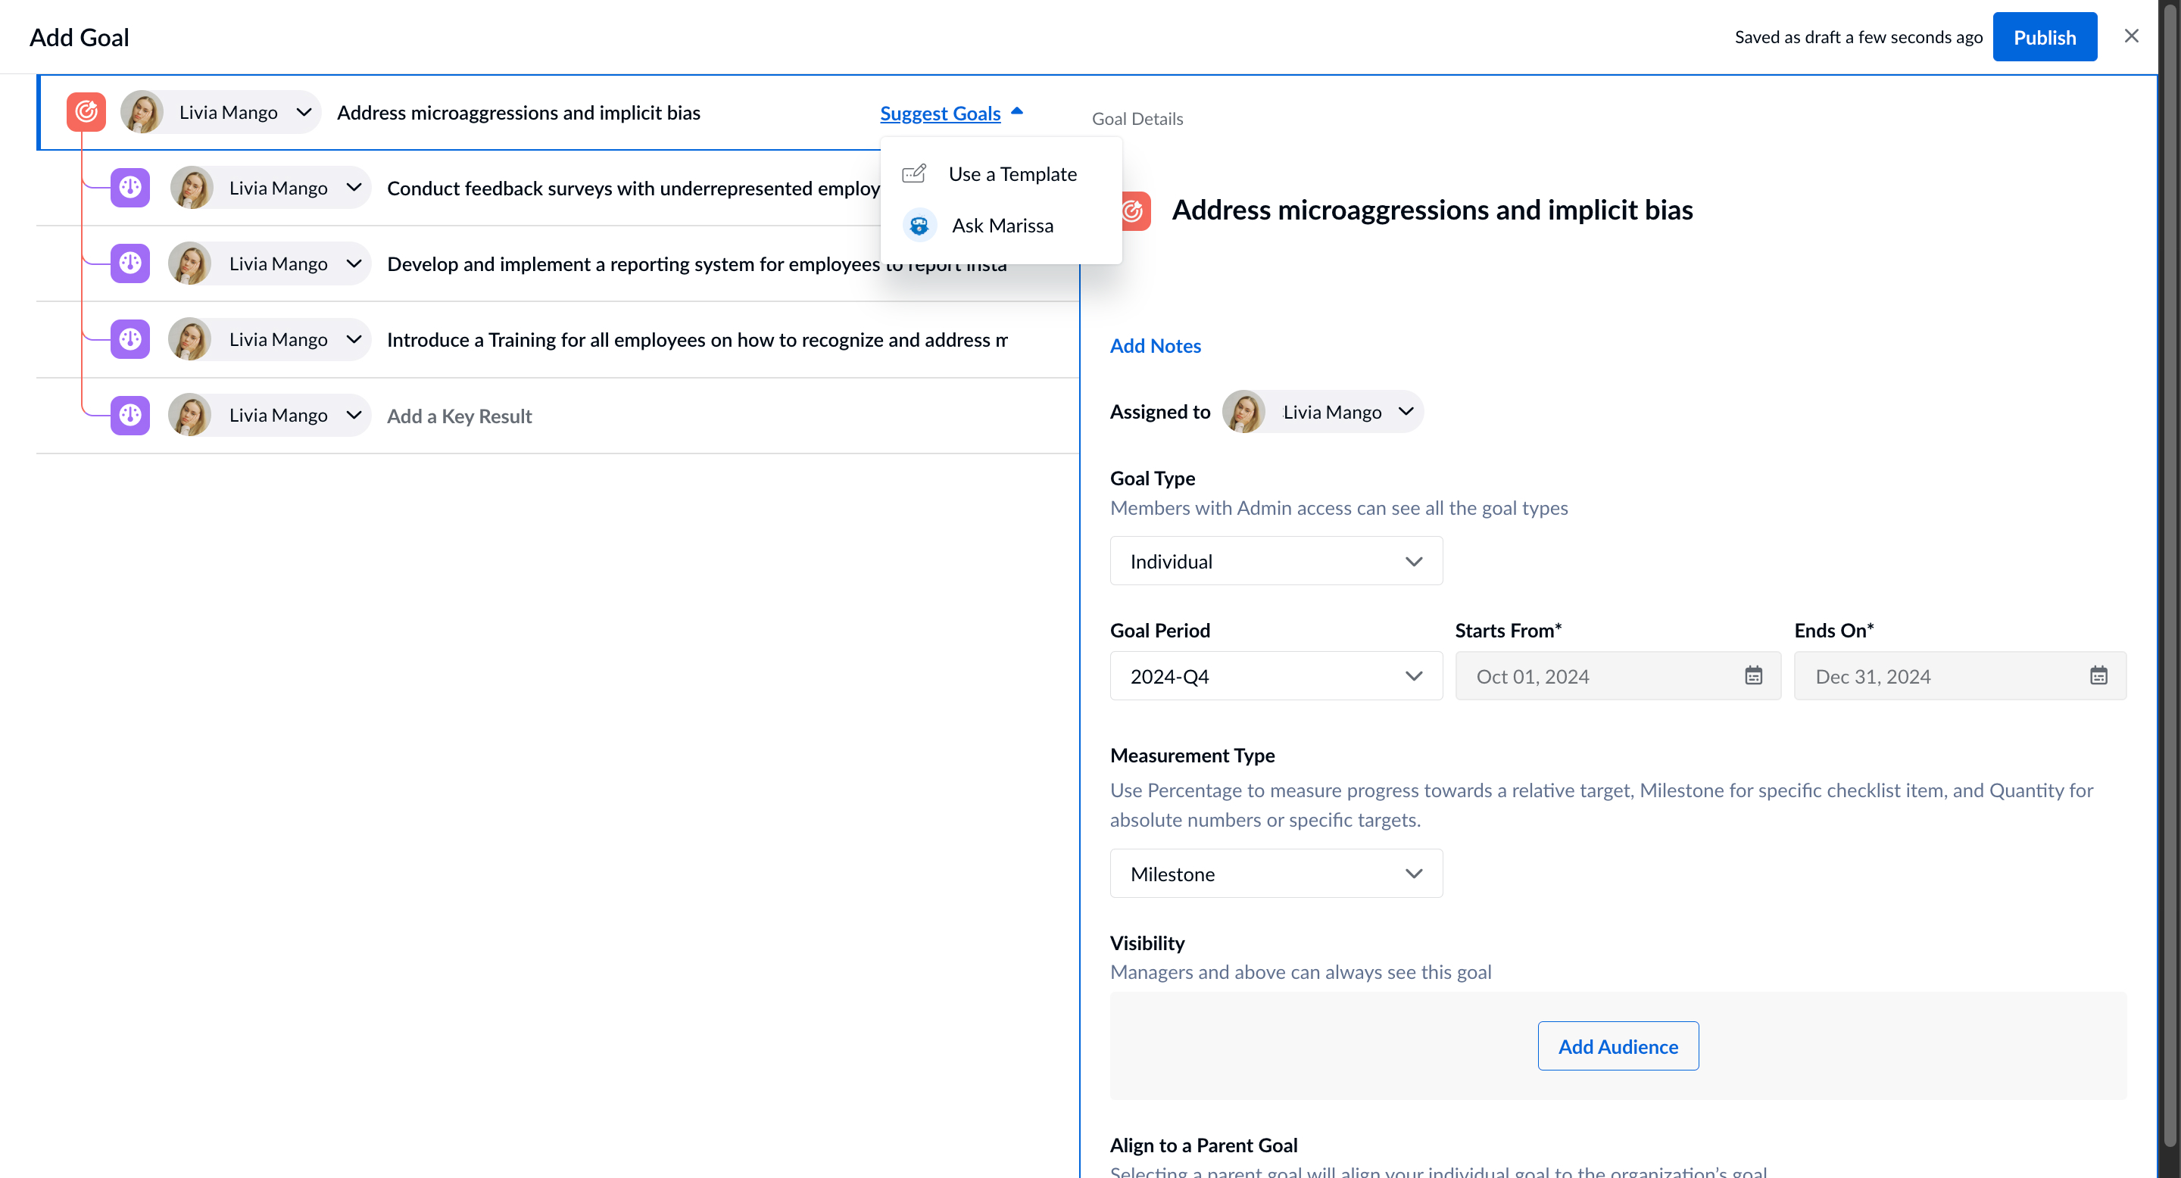Click the red goal target icon beside the top goal

click(x=86, y=111)
